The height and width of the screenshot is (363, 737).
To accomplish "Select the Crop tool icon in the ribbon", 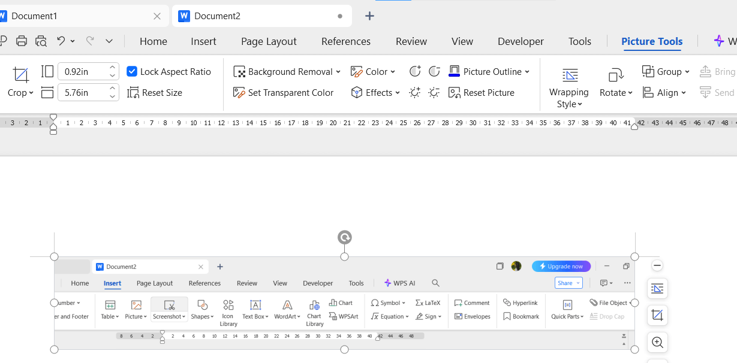I will (x=21, y=75).
